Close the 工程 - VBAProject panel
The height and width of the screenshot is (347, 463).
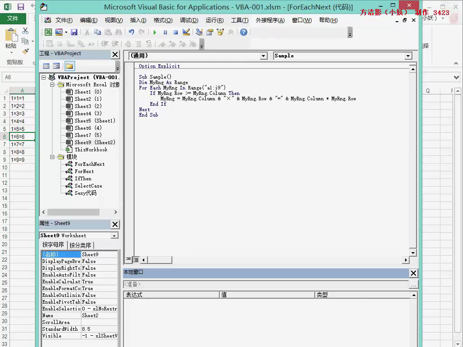(115, 55)
